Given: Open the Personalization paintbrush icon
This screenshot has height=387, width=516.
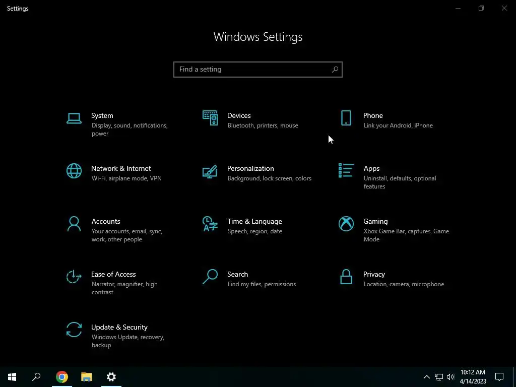Looking at the screenshot, I should tap(210, 171).
